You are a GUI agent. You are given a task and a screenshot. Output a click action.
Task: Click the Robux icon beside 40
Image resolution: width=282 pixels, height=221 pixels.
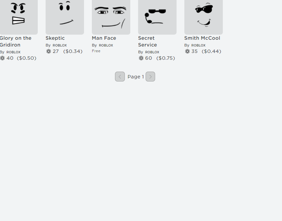coord(2,58)
